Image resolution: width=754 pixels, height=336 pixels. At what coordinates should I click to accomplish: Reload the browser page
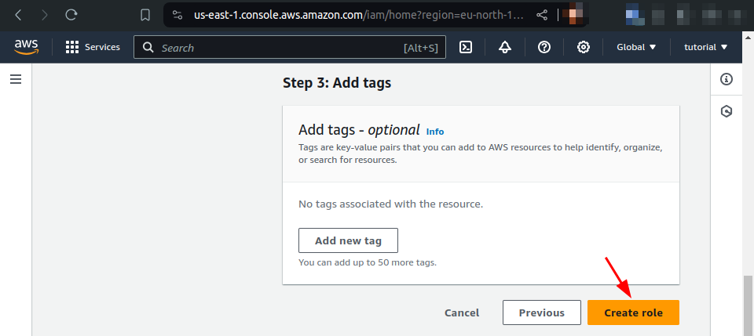click(x=71, y=16)
